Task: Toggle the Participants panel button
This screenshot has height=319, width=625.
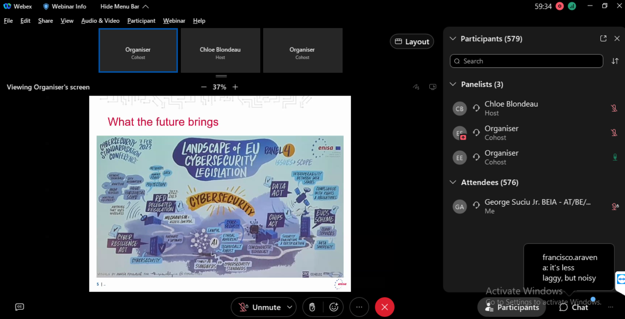Action: 511,307
